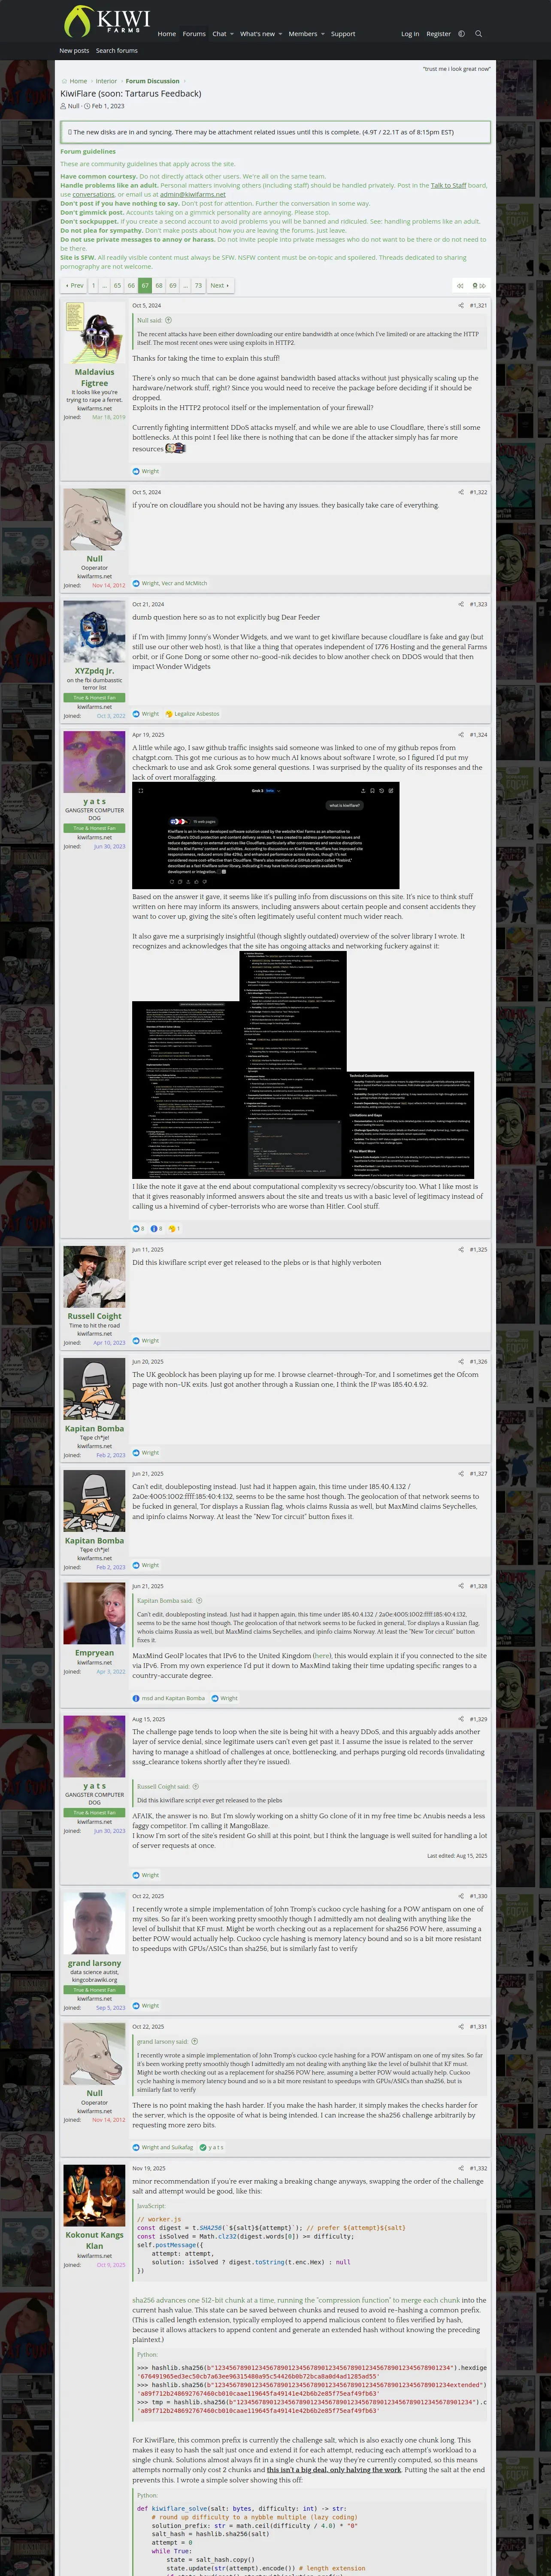
Task: Open the Forums menu item
Action: click(194, 34)
